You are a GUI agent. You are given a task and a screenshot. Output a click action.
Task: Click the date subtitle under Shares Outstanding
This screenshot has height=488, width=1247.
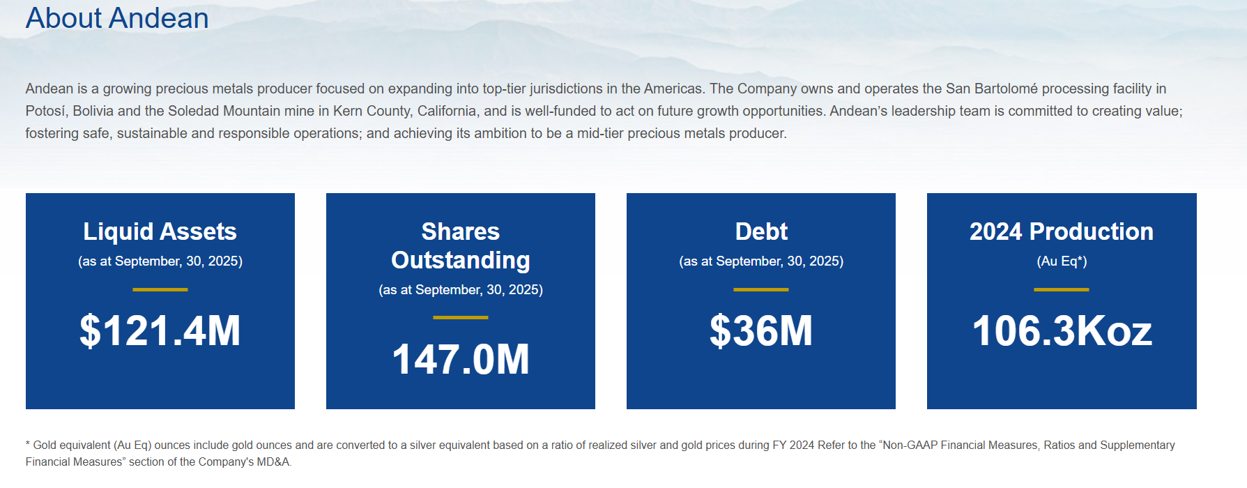460,290
